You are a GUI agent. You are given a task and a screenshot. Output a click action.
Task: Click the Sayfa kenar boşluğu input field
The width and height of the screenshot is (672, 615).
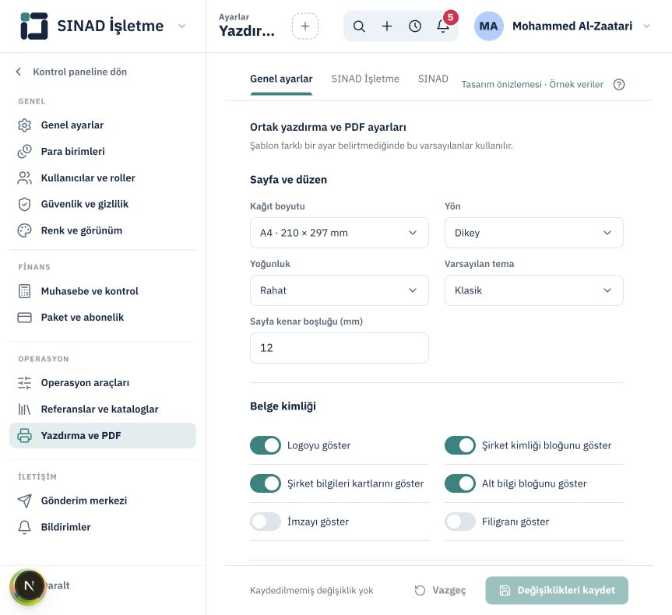[x=340, y=348]
